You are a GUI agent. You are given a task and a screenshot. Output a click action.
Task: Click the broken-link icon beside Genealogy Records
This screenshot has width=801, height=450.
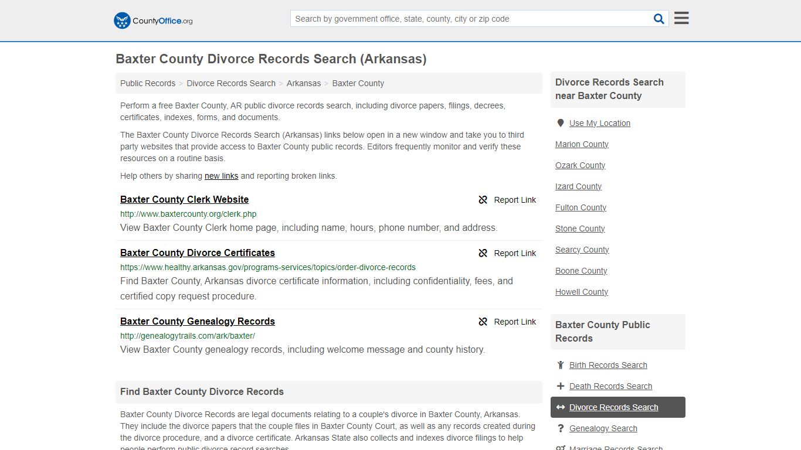click(483, 322)
